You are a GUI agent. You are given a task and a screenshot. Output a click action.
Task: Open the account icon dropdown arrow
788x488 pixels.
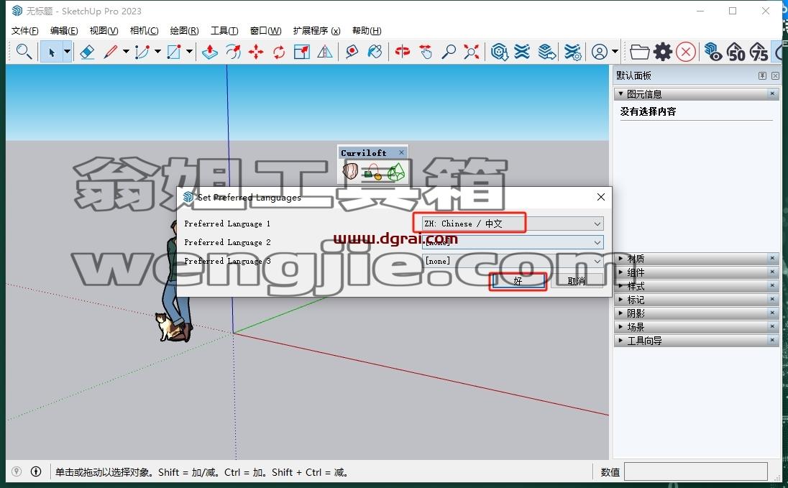click(x=615, y=51)
